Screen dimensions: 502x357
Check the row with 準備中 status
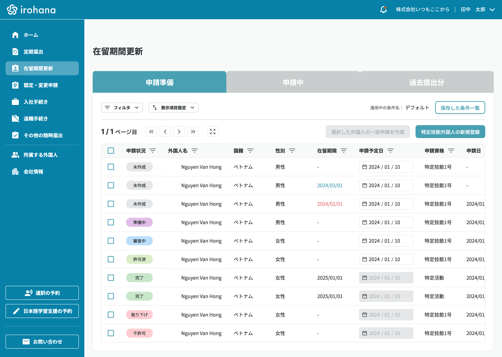pos(111,222)
